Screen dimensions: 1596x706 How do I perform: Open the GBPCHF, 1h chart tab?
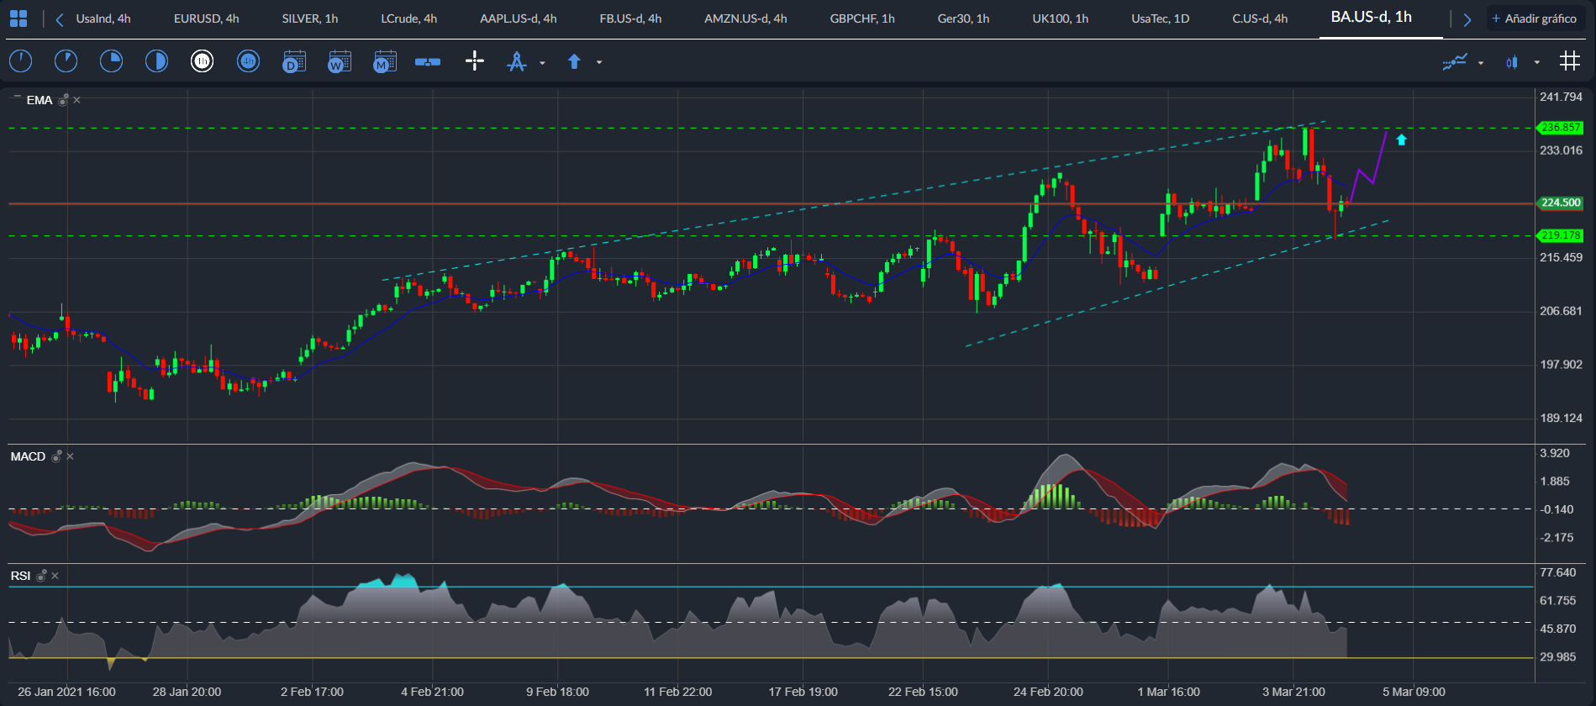[x=862, y=18]
